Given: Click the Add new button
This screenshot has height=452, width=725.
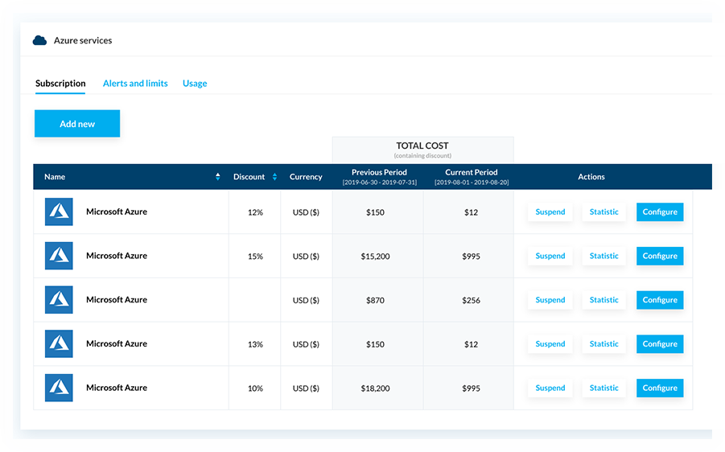Looking at the screenshot, I should [77, 123].
